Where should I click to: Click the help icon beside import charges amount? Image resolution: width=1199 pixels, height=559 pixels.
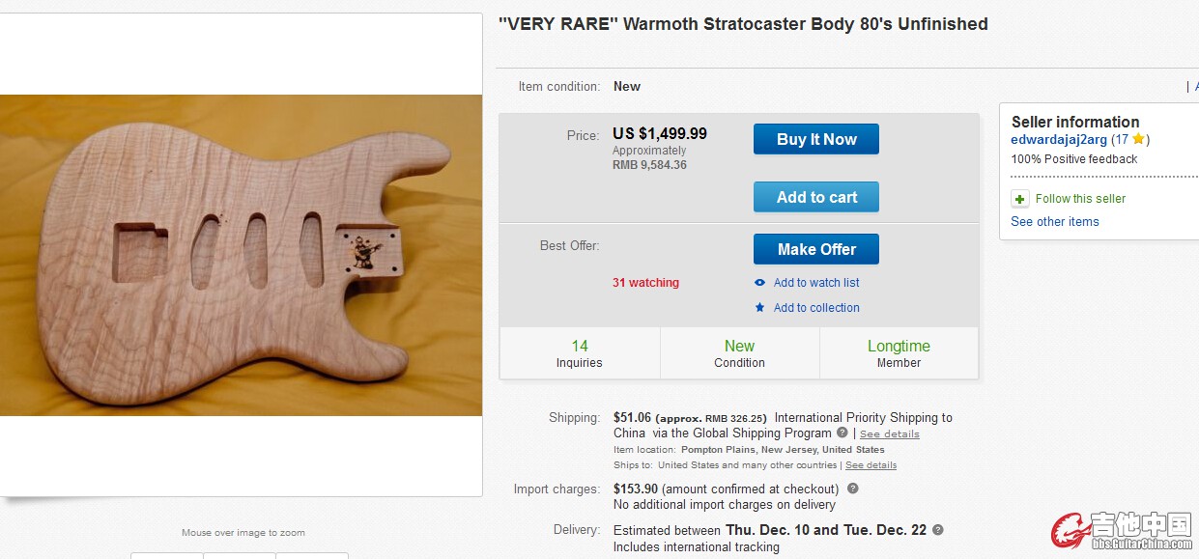[x=852, y=489]
